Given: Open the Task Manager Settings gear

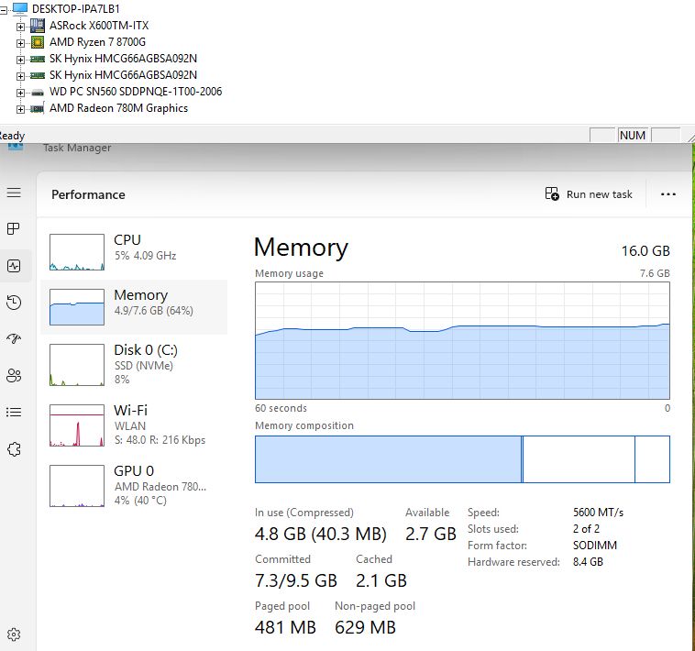Looking at the screenshot, I should 14,634.
